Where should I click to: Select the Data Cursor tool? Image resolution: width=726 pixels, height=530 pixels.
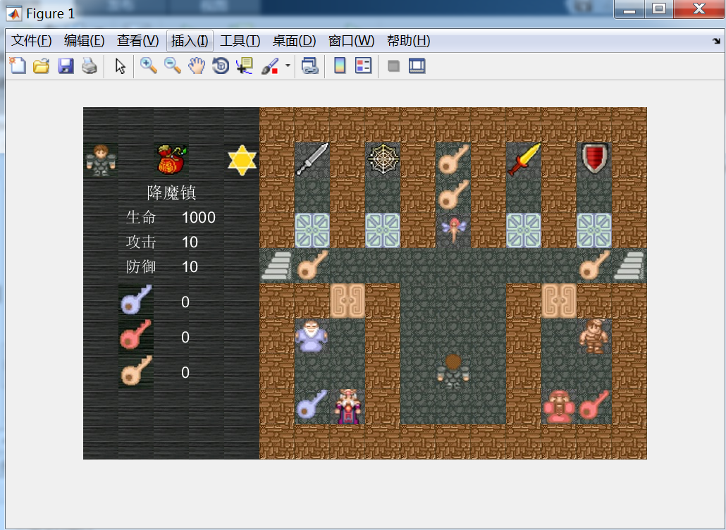click(245, 66)
